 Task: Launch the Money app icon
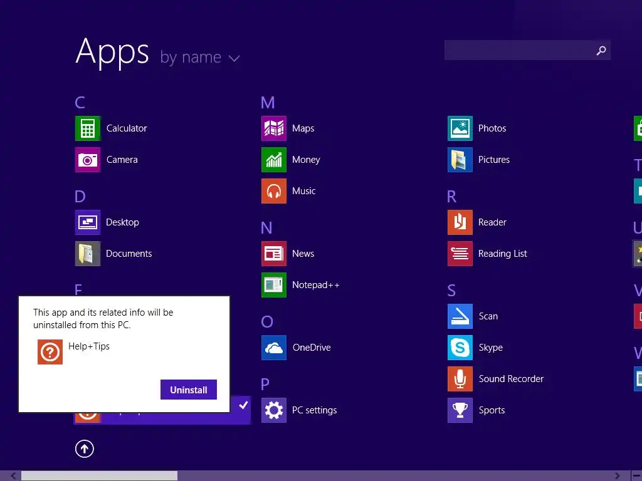274,160
